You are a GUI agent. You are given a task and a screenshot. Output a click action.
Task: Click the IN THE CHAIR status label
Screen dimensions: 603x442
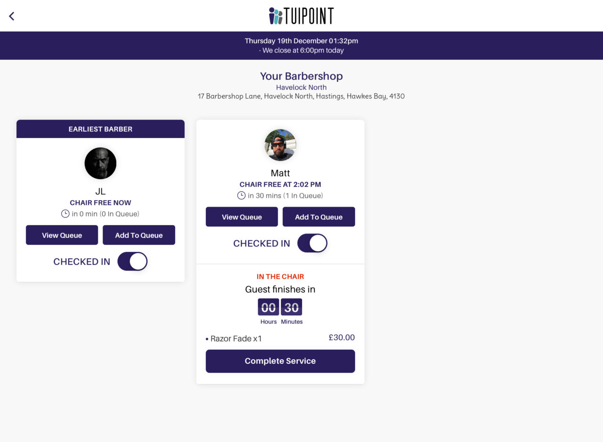[x=280, y=276]
